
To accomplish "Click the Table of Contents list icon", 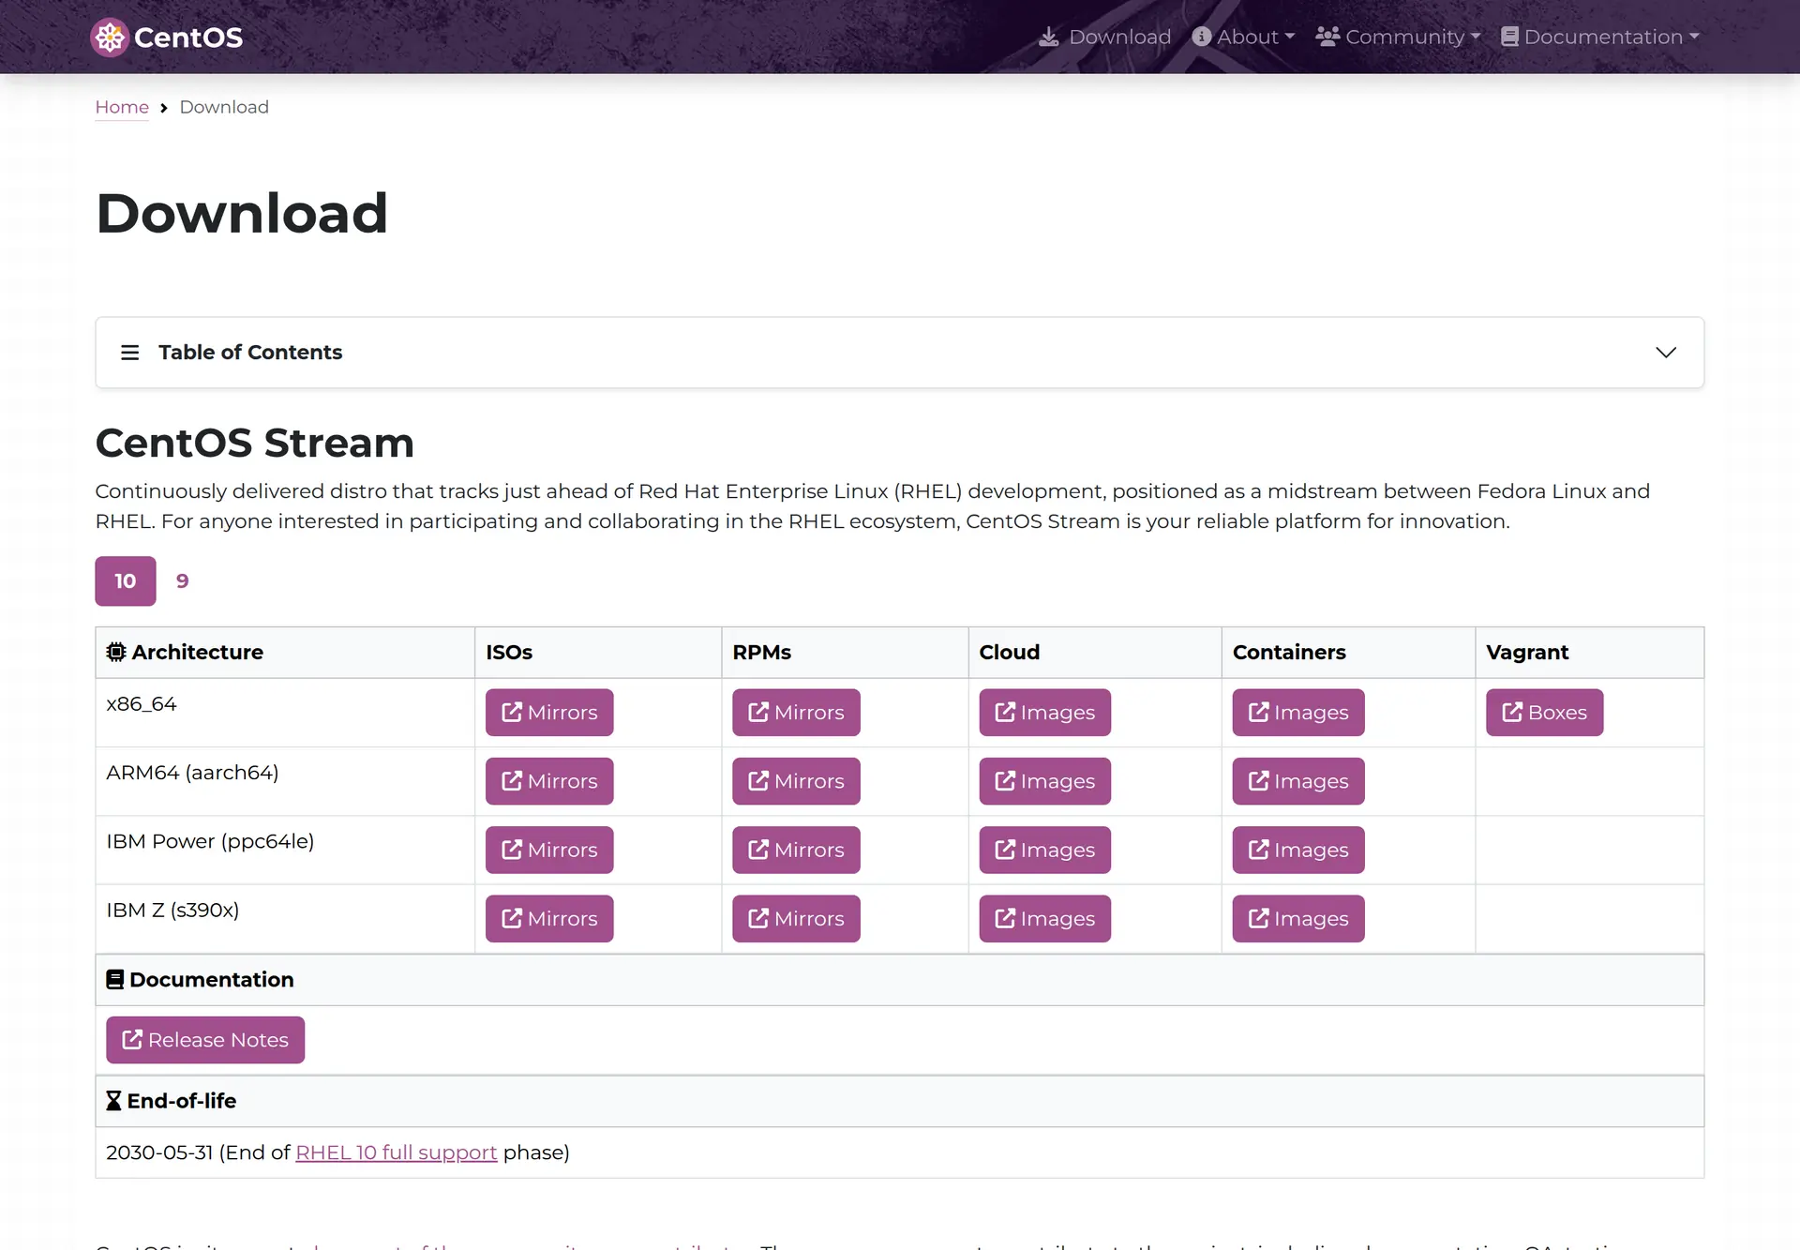I will 129,353.
